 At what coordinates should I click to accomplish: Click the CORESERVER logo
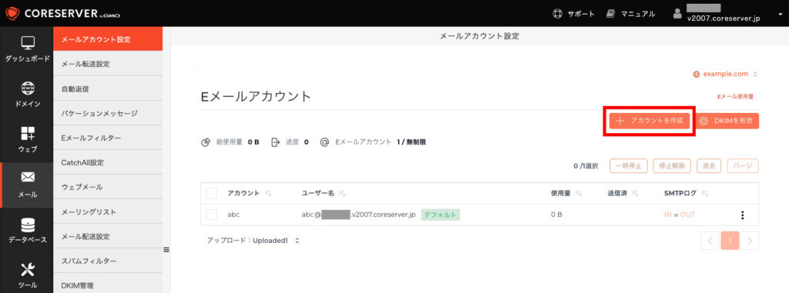(x=63, y=14)
